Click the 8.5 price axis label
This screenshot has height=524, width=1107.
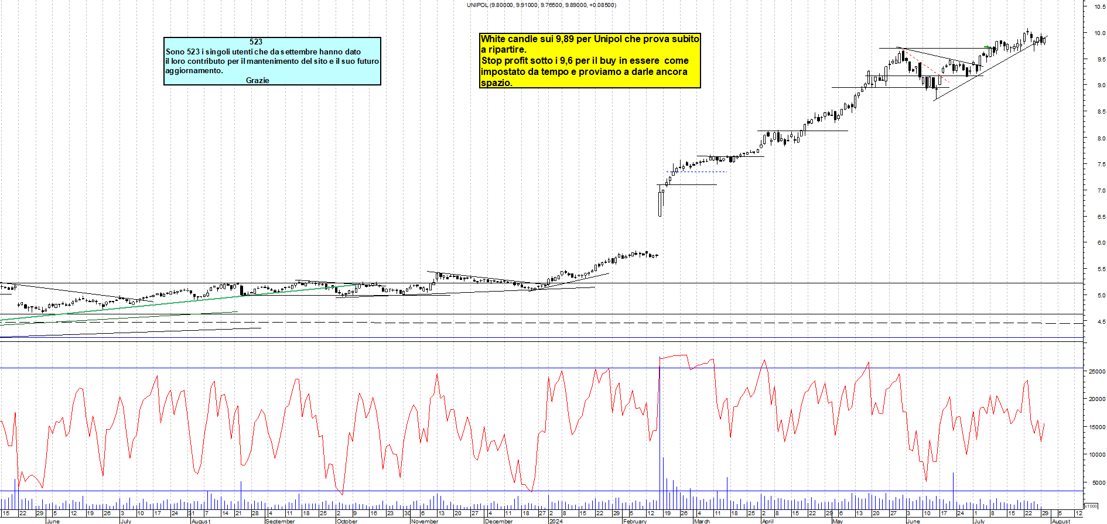pos(1101,111)
